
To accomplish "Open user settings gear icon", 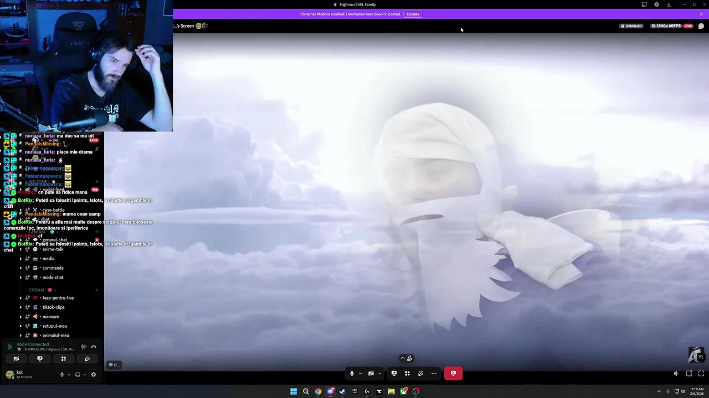I will click(94, 374).
